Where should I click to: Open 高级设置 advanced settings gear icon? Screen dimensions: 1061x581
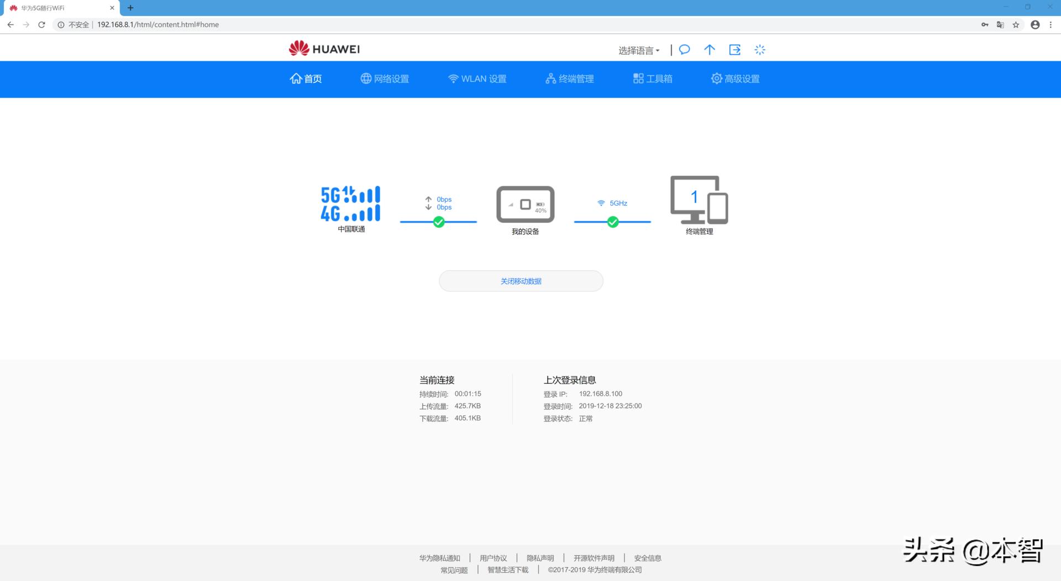pyautogui.click(x=717, y=78)
